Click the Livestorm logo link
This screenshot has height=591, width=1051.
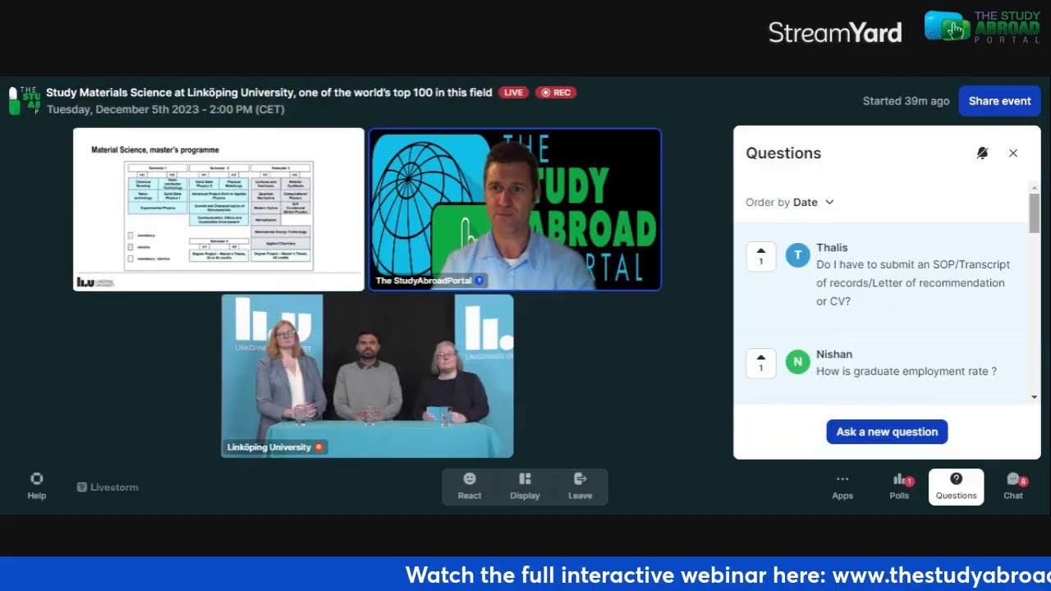[108, 487]
